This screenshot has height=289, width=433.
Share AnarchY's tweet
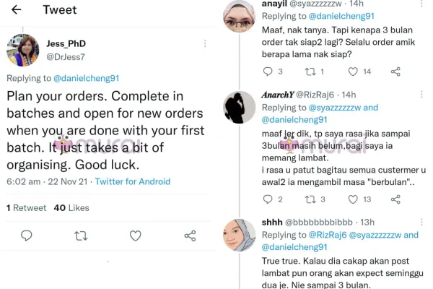tap(395, 199)
